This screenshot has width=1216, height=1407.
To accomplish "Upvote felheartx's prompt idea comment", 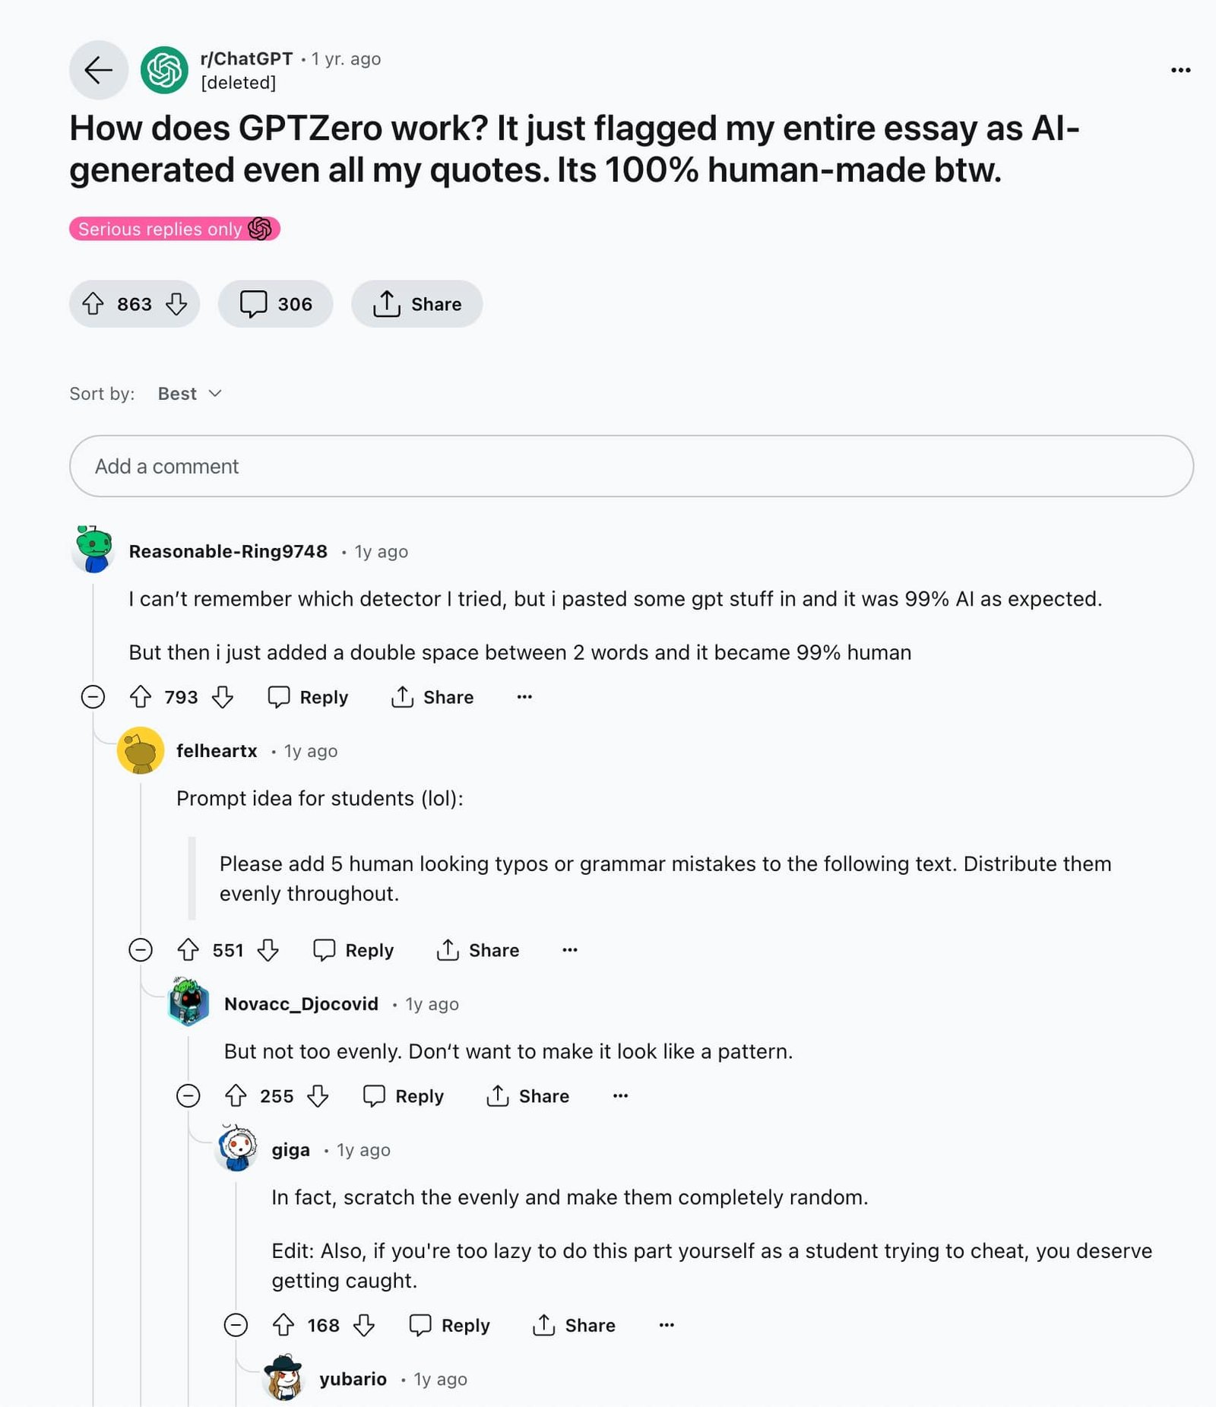I will pyautogui.click(x=187, y=949).
